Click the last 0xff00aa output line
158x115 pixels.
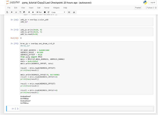(x=24, y=103)
